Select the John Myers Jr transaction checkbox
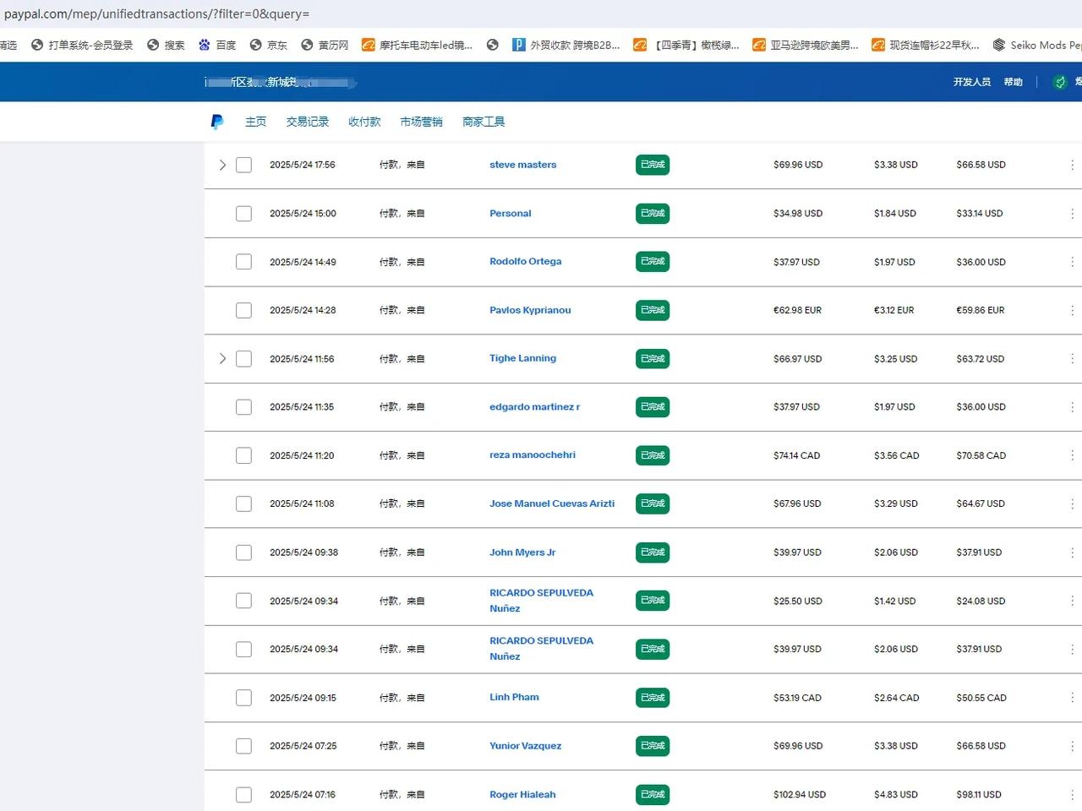This screenshot has width=1082, height=811. click(x=243, y=552)
